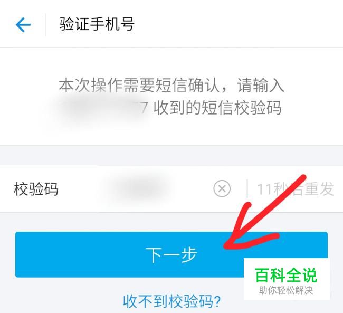343x313 pixels.
Task: Click the 收到的短信校验码 text line
Action: [x=217, y=108]
